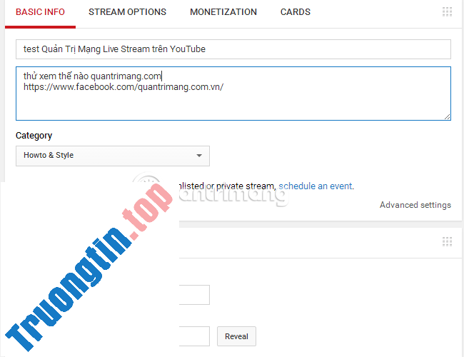Click inside the stream description text area

[x=233, y=94]
